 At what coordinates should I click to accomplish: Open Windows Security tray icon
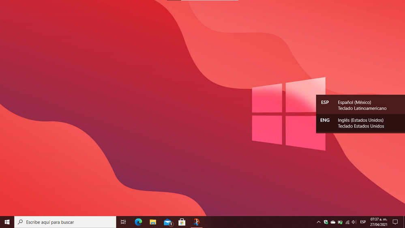click(x=326, y=222)
